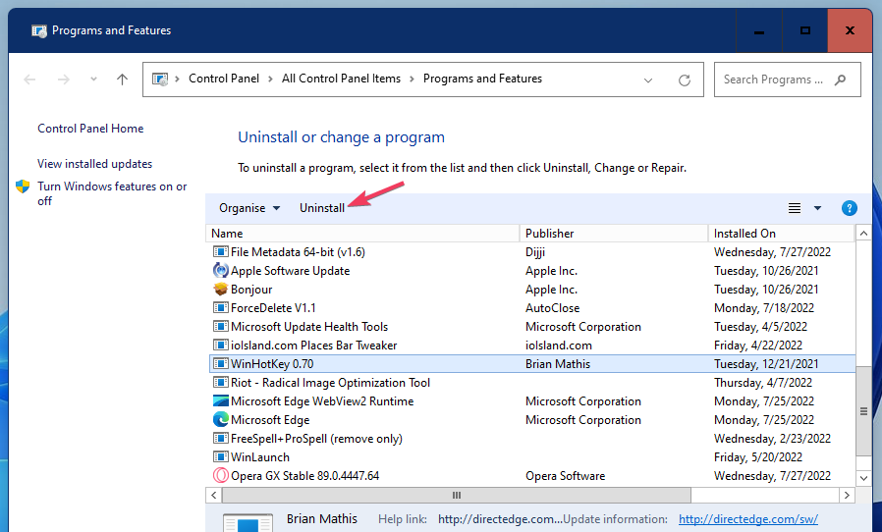Open the directedge.com/sw/ update link

(748, 519)
